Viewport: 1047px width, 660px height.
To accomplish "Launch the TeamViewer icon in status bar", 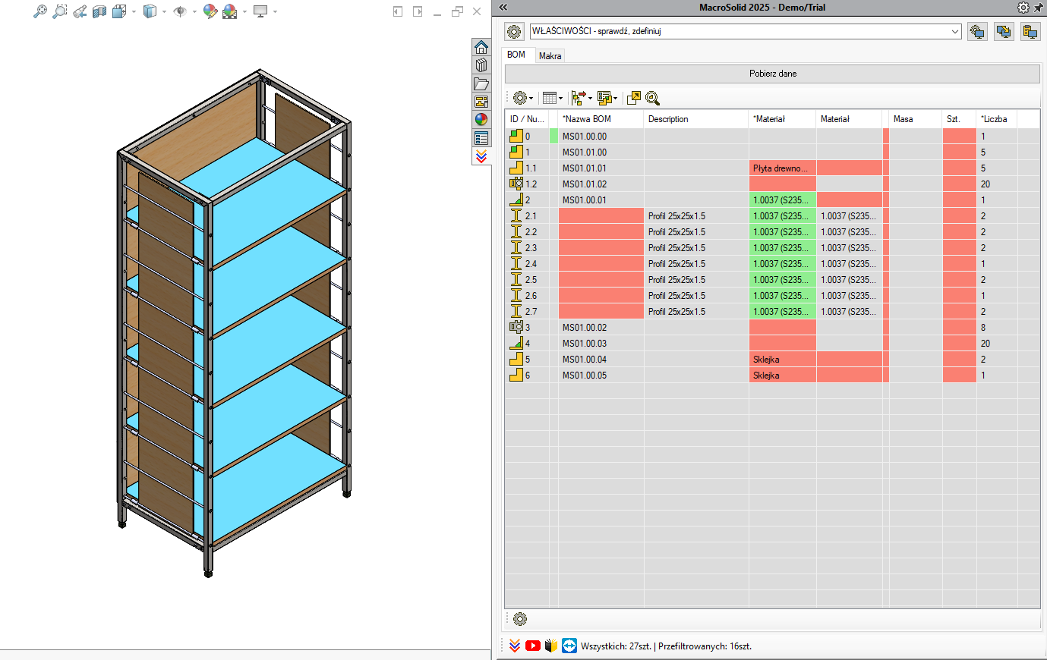I will [569, 646].
